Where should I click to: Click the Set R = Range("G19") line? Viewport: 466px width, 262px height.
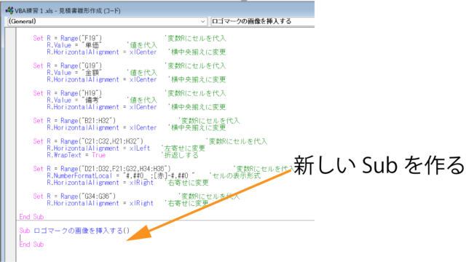130,65
